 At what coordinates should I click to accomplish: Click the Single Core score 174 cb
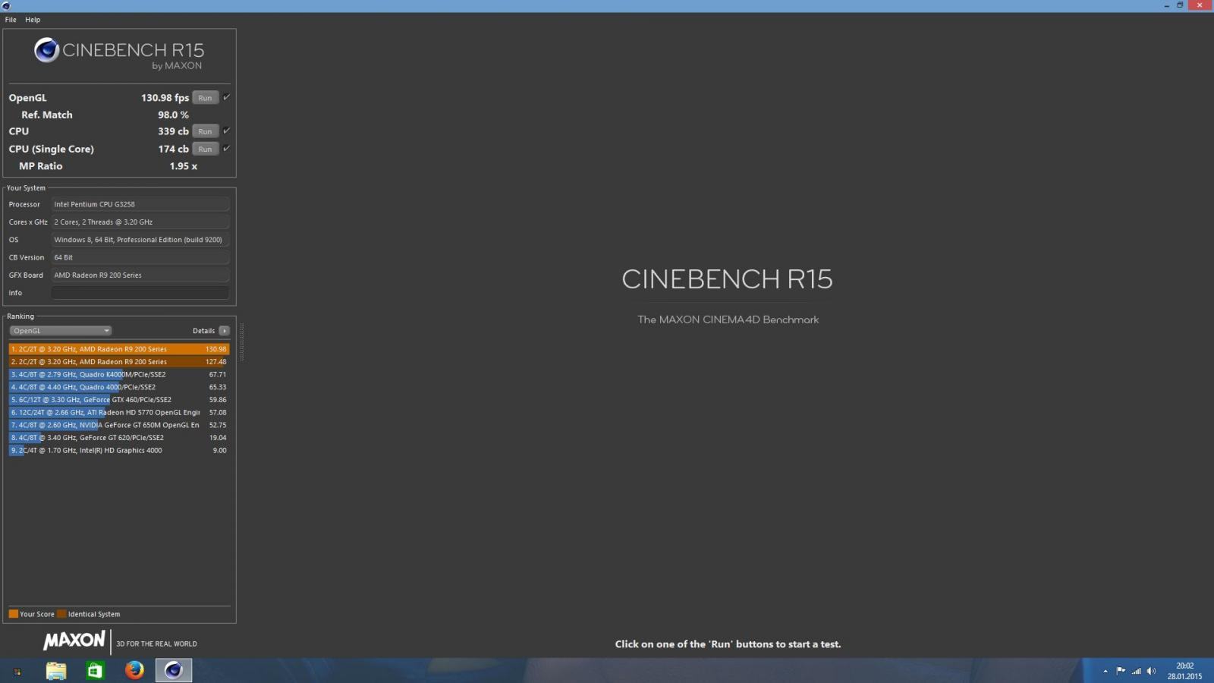click(x=173, y=149)
